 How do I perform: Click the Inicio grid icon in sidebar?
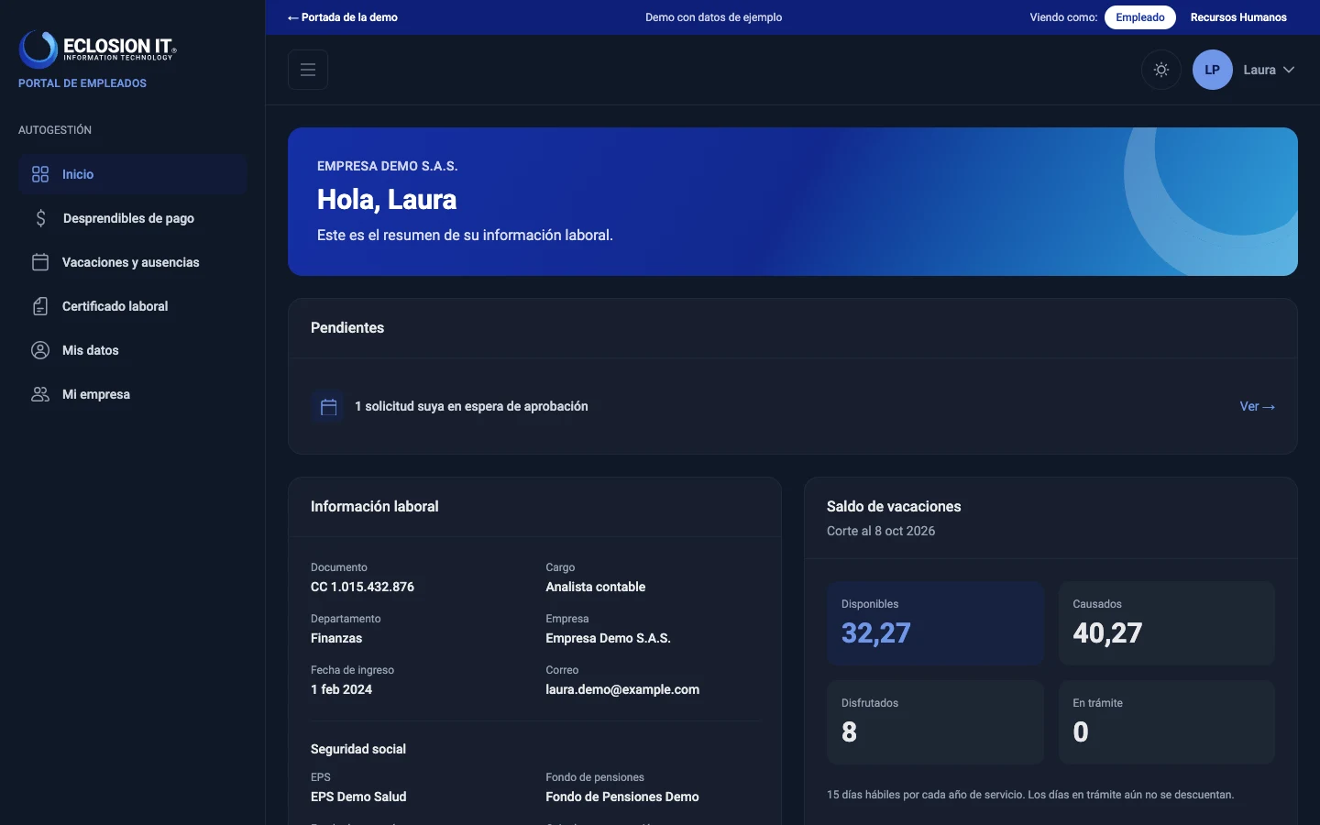(x=40, y=174)
